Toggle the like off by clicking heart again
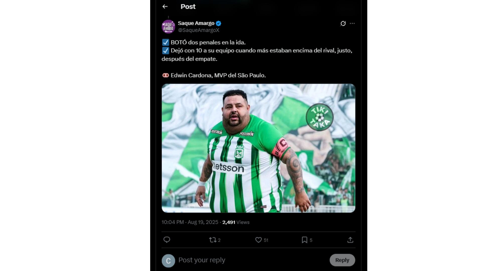This screenshot has width=482, height=271. click(x=258, y=240)
